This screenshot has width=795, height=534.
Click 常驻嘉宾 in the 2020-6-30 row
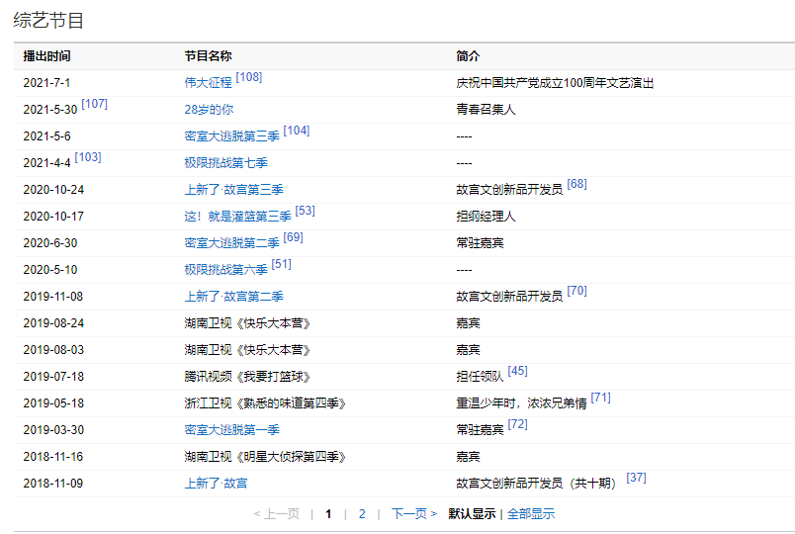coord(480,243)
